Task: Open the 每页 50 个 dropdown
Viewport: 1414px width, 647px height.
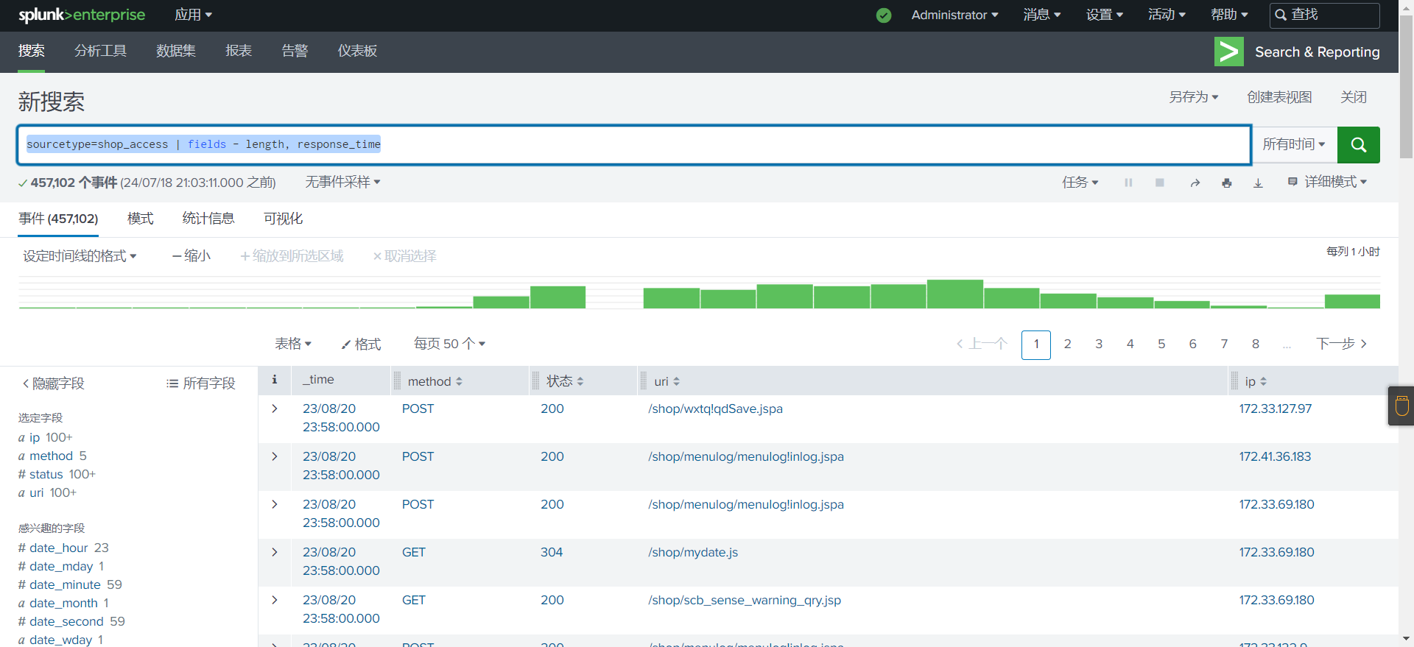Action: click(x=449, y=344)
